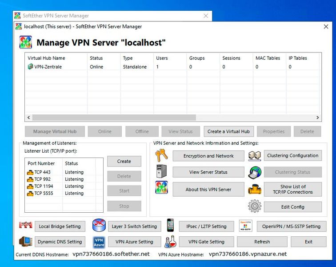This screenshot has width=336, height=267.
Task: Open OpenVPN / MS-SSTP Setting
Action: pos(292,226)
